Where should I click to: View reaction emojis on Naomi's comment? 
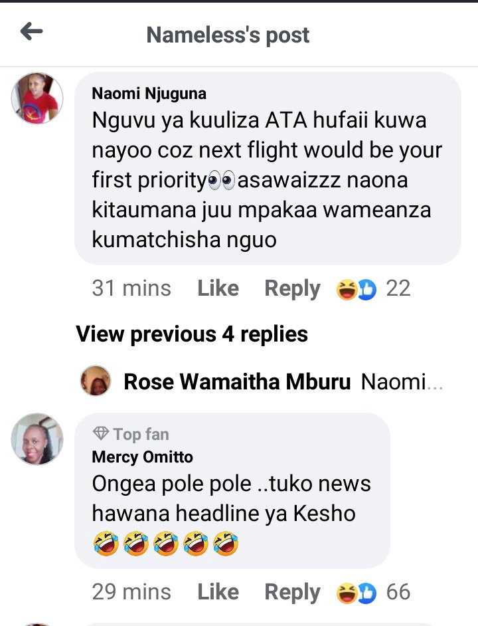357,289
